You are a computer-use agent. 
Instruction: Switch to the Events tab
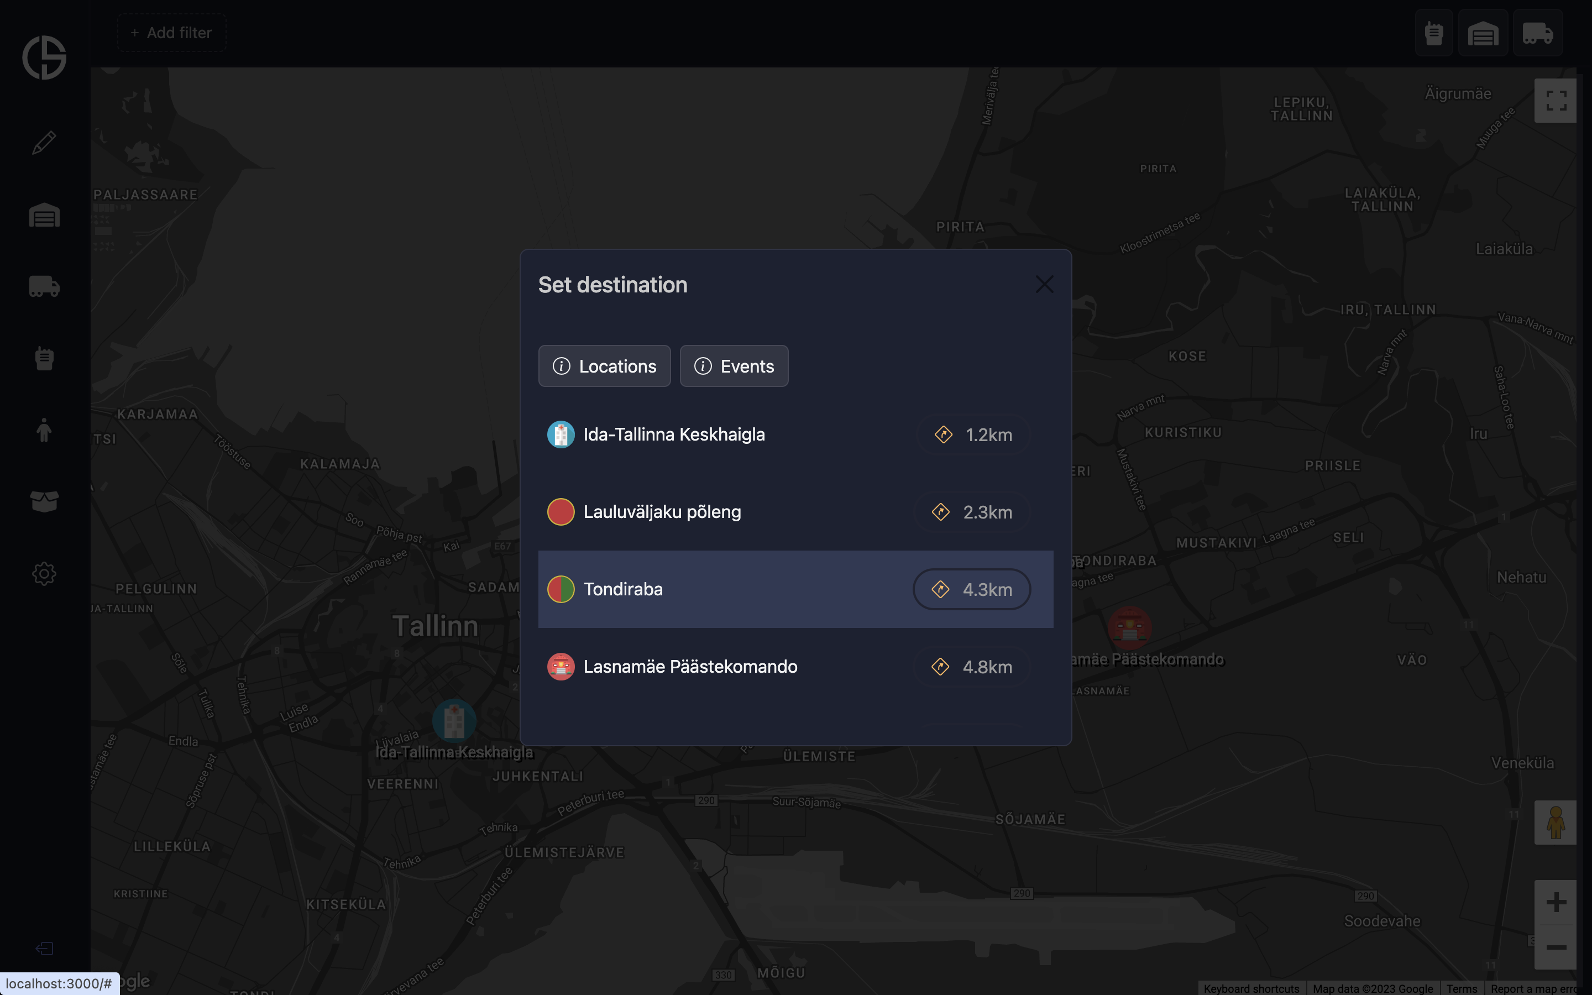point(734,366)
